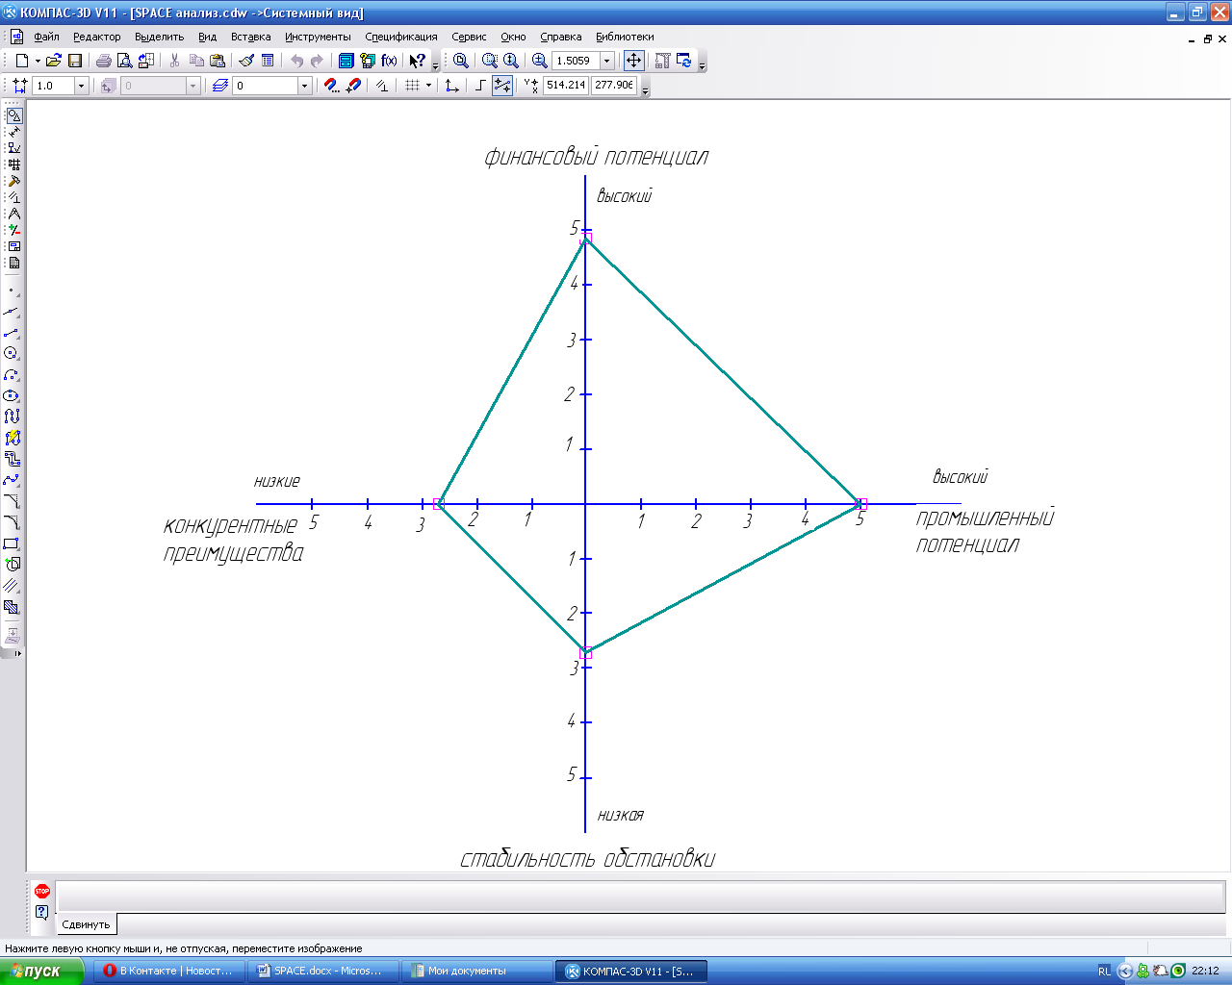Select the Fillet rounding tool
Image resolution: width=1232 pixels, height=985 pixels.
pos(12,522)
